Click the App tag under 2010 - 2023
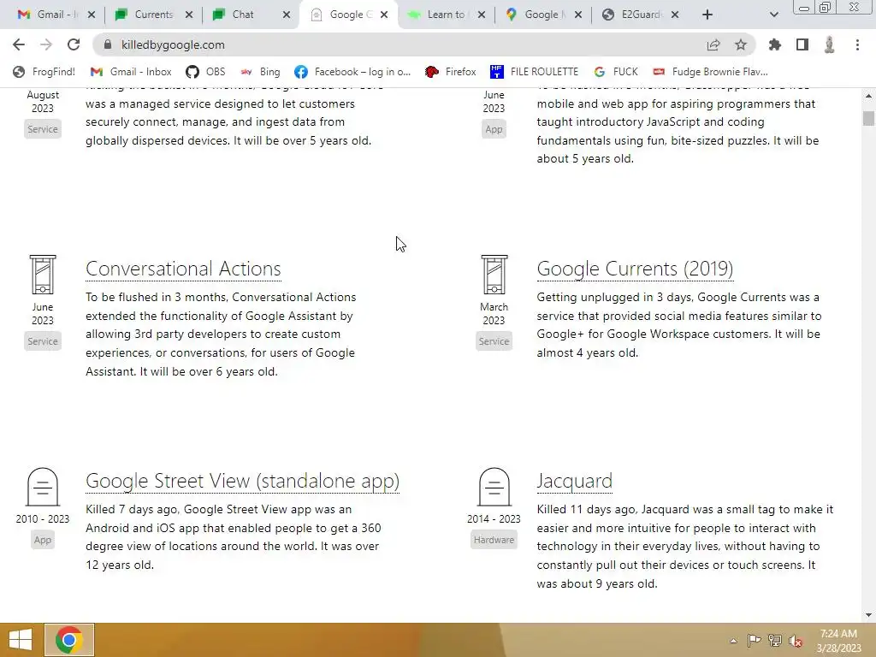Viewport: 876px width, 657px height. point(43,540)
